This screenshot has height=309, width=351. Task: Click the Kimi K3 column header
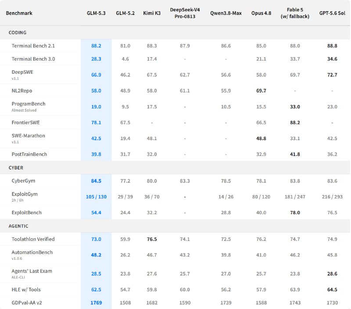[152, 13]
